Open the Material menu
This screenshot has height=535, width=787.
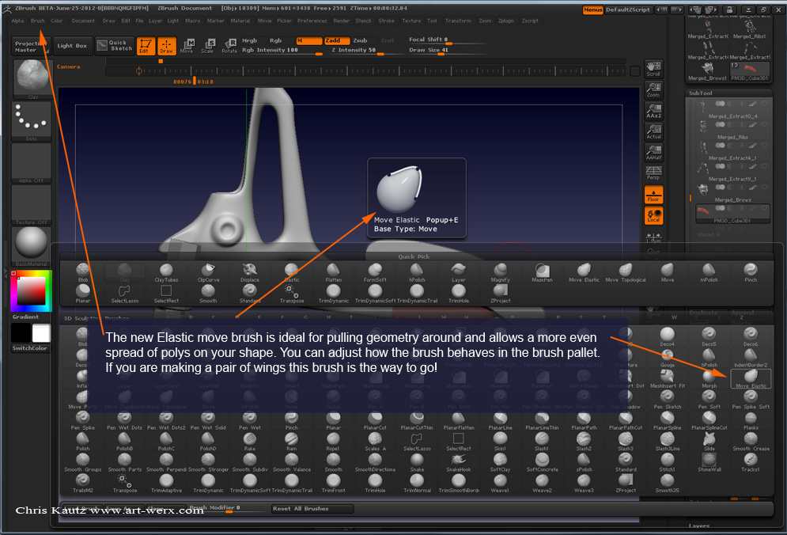coord(240,21)
